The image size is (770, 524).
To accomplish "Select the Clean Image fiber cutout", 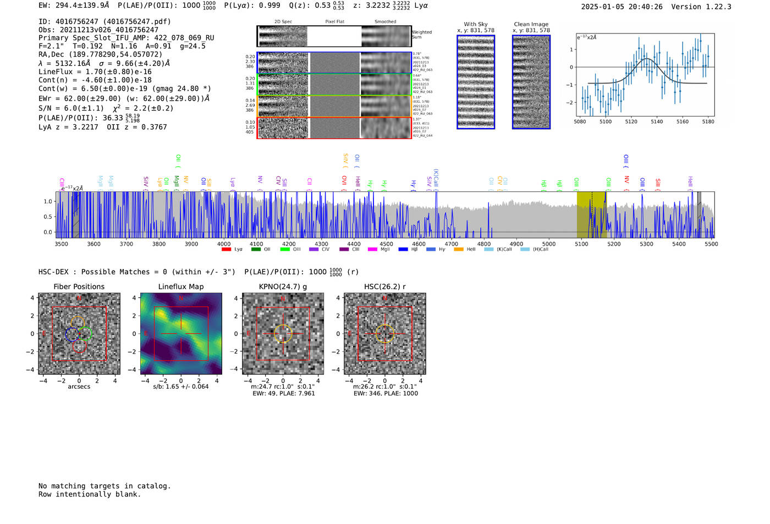I will click(x=531, y=82).
